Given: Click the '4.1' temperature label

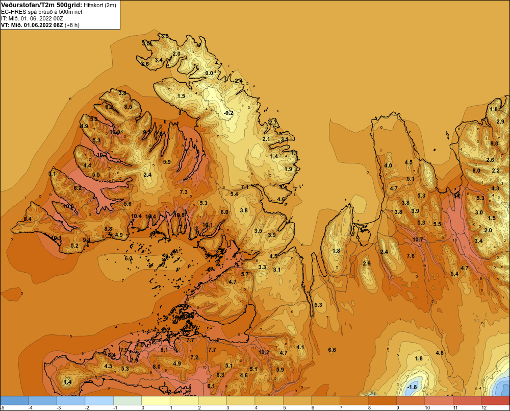Looking at the screenshot, I should tap(300, 347).
